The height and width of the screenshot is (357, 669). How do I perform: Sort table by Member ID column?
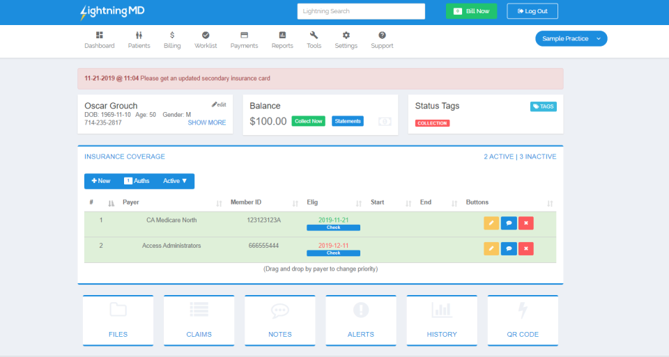[295, 204]
